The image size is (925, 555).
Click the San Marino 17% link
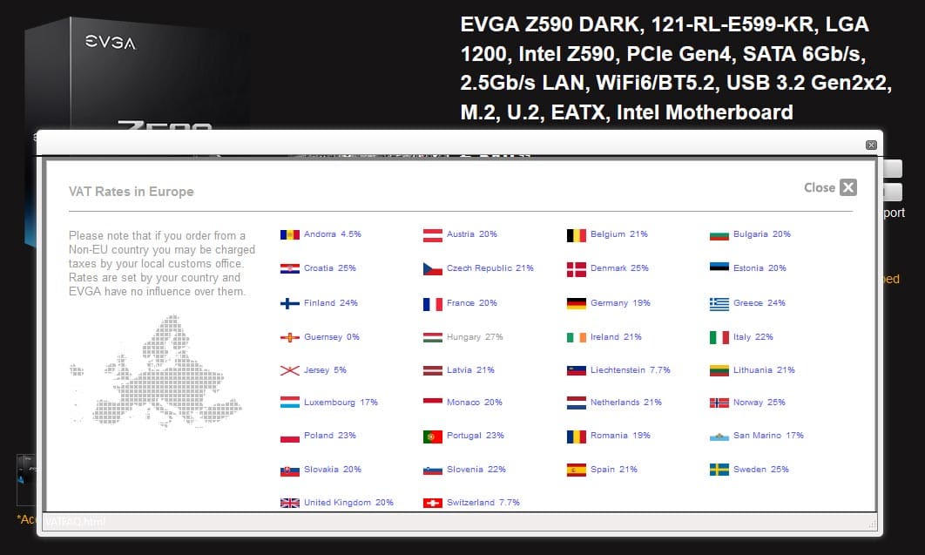[768, 436]
